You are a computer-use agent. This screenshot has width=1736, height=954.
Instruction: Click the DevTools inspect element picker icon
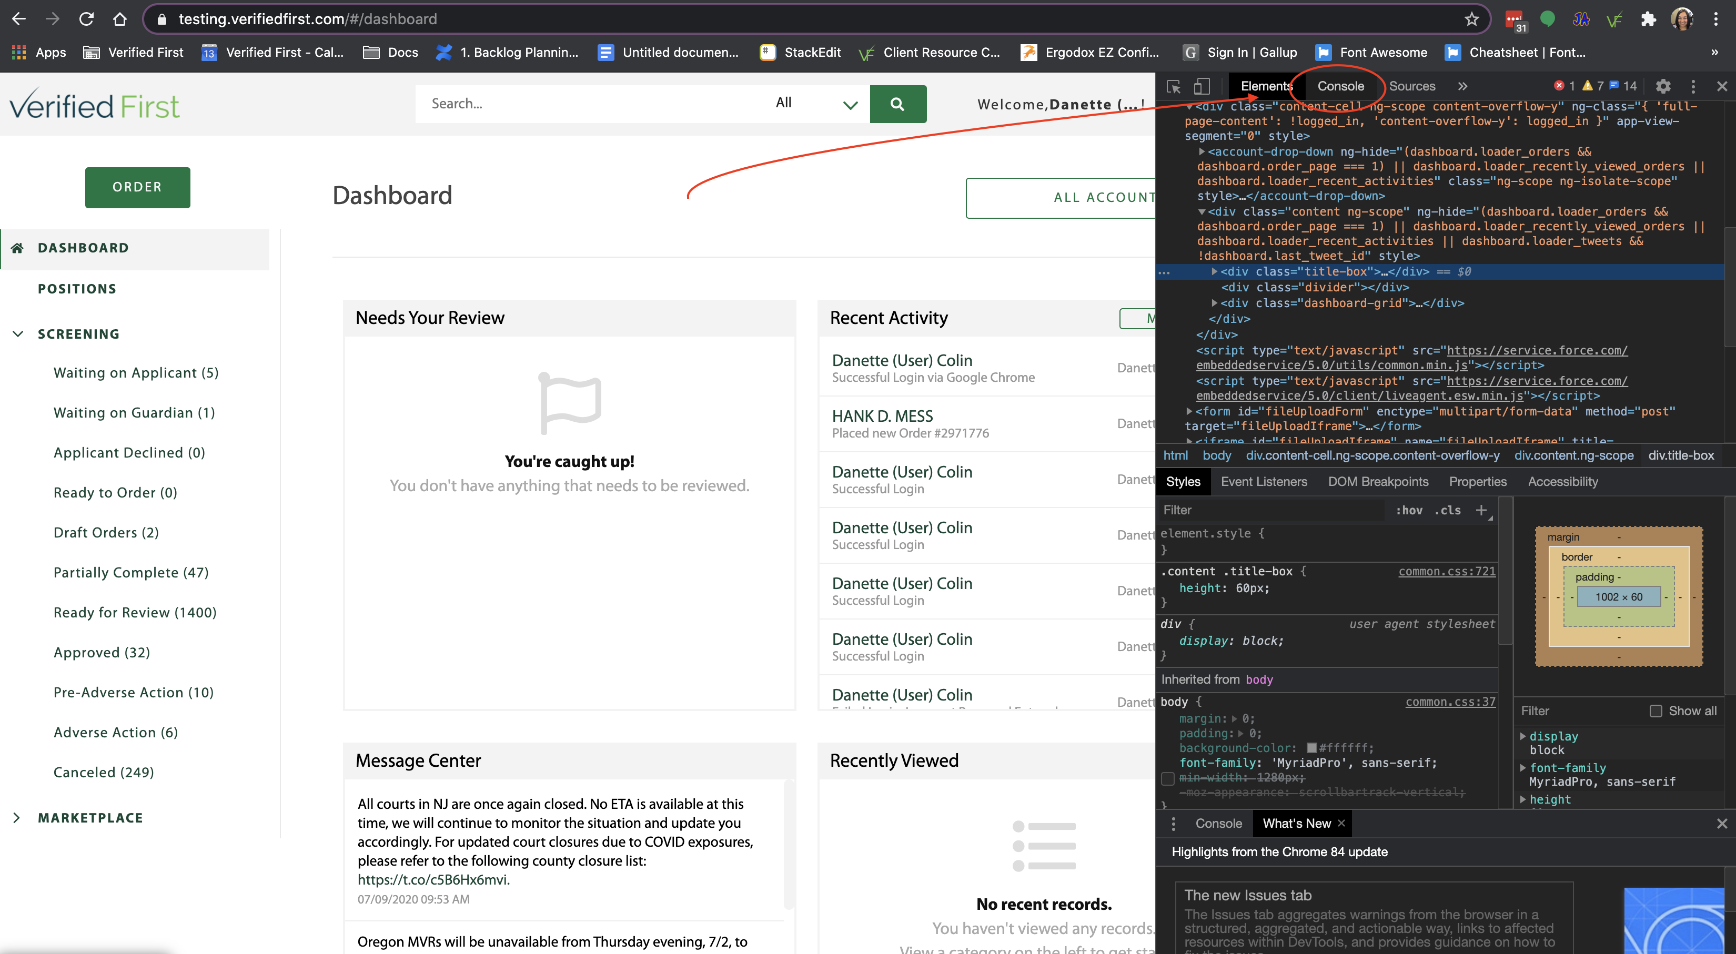coord(1173,86)
